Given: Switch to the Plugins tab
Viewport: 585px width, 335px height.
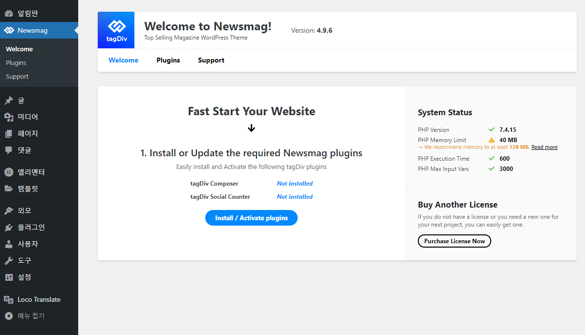Looking at the screenshot, I should (168, 60).
